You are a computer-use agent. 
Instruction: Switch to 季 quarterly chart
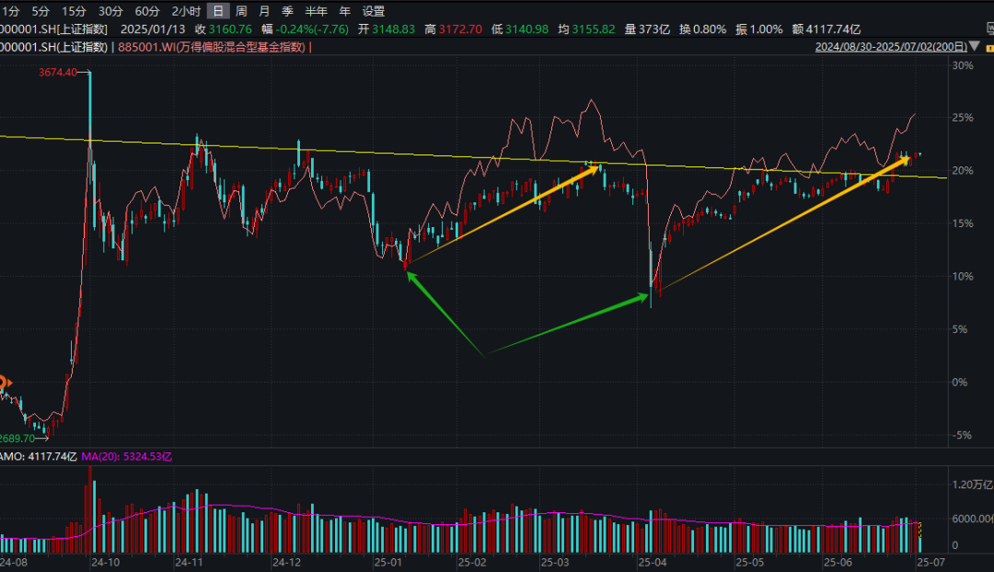(287, 11)
